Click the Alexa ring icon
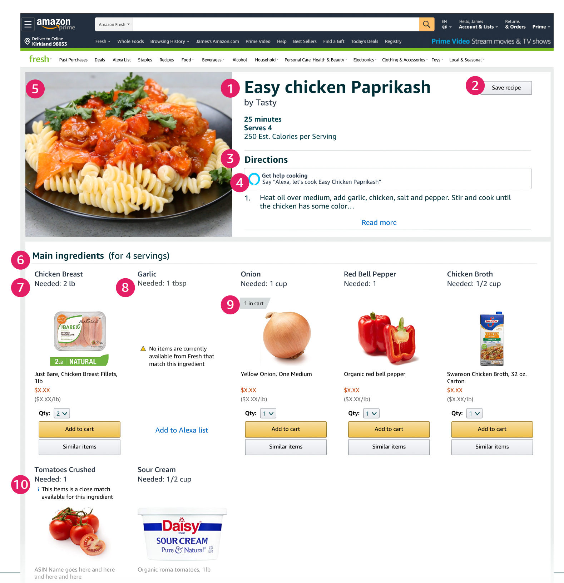The image size is (564, 583). click(x=254, y=178)
